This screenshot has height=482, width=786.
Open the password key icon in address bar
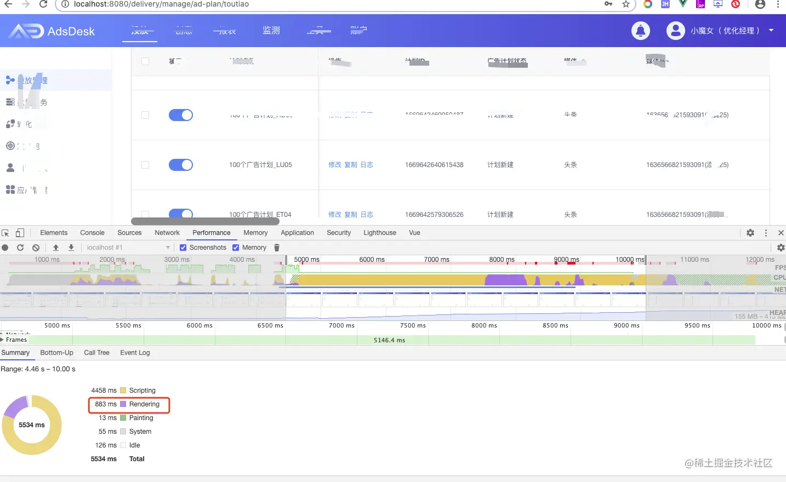point(608,4)
